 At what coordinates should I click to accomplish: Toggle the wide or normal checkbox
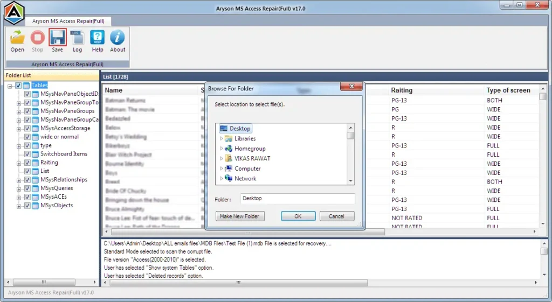click(x=27, y=137)
